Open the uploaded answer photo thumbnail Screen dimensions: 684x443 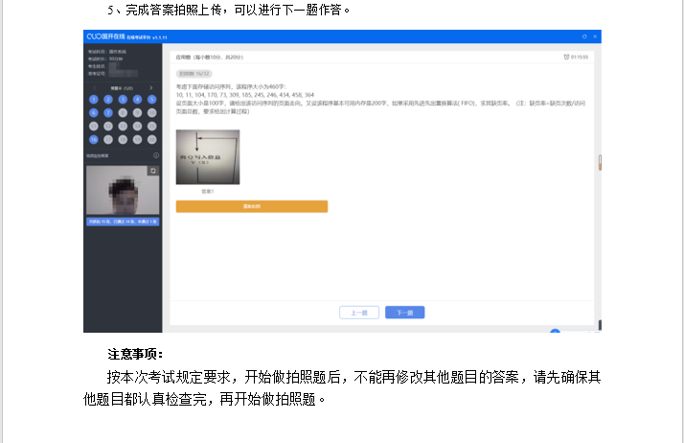tap(208, 156)
